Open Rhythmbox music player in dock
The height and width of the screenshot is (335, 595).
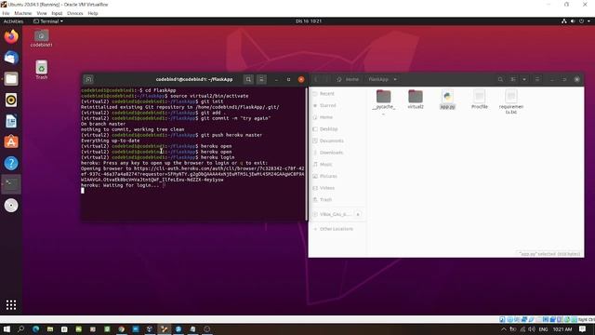coord(11,100)
